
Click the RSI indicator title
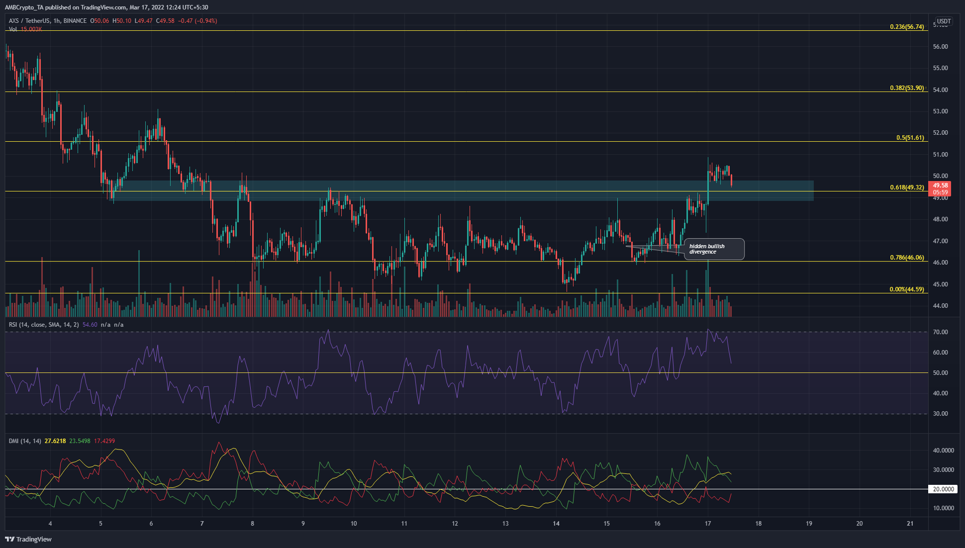click(x=44, y=325)
